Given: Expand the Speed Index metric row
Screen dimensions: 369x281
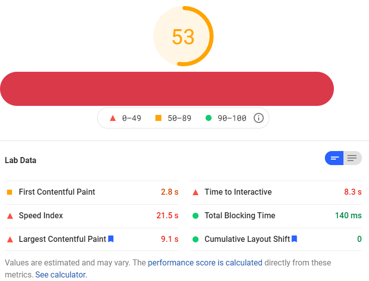Looking at the screenshot, I should click(x=92, y=216).
